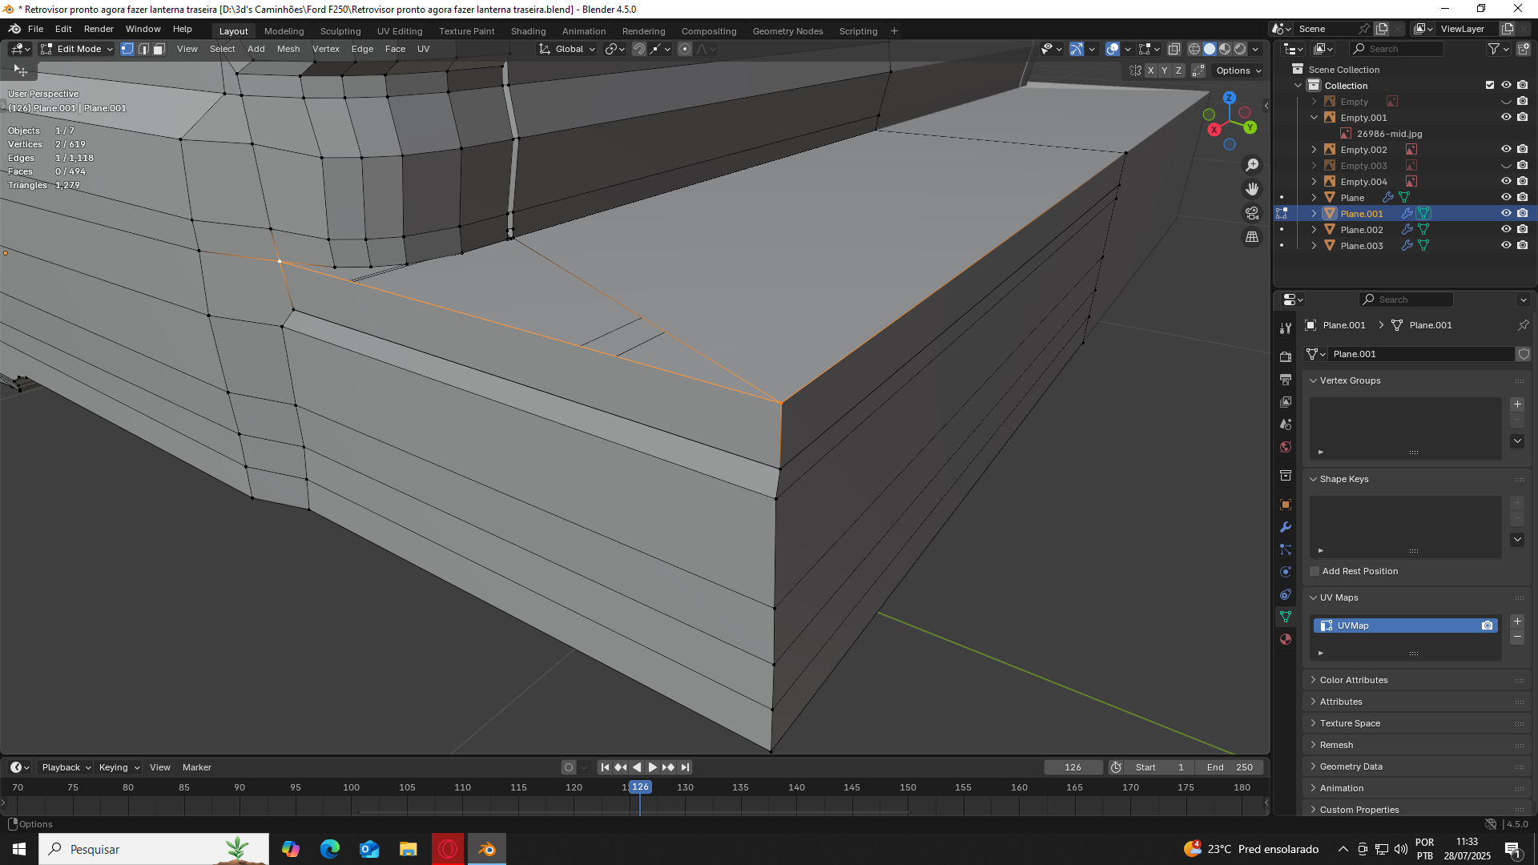Switch to the UV Editing workspace tab
Image resolution: width=1538 pixels, height=865 pixels.
[399, 31]
